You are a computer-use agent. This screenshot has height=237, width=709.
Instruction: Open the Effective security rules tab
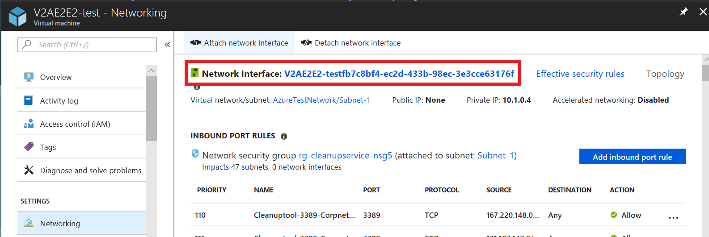(580, 74)
